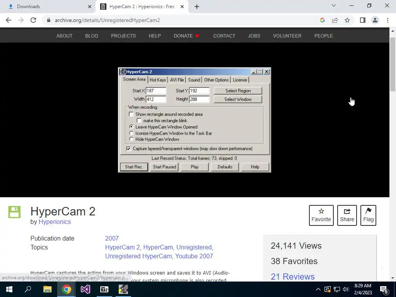Click Select Region in HyperCam image
This screenshot has width=396, height=297.
(238, 90)
